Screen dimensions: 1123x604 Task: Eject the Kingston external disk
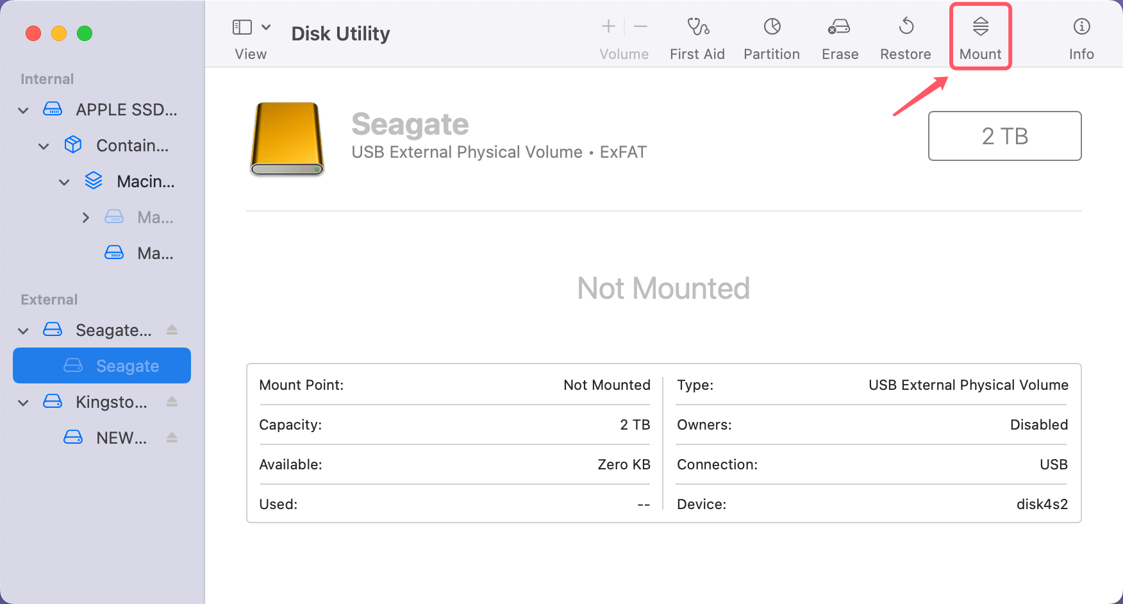(x=172, y=401)
